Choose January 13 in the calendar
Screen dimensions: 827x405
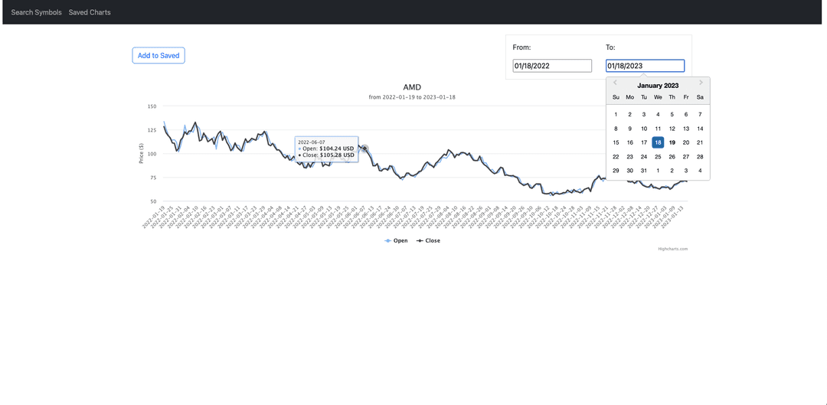[686, 129]
